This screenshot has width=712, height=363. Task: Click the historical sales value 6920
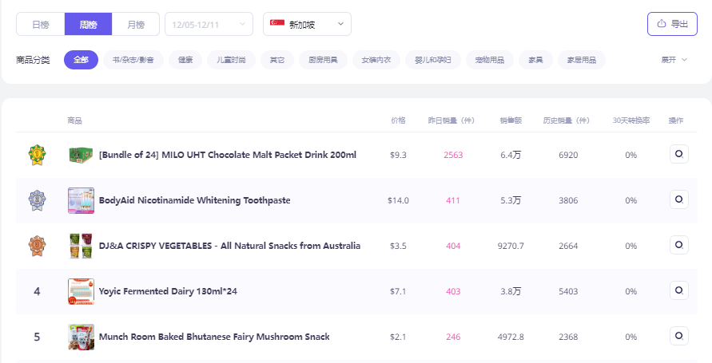(x=568, y=155)
